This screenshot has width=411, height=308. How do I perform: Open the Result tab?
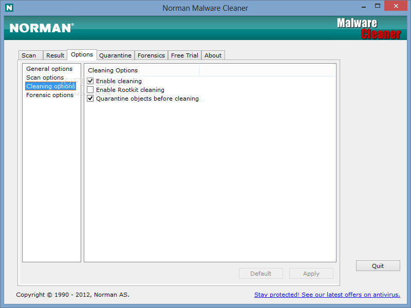(x=55, y=55)
